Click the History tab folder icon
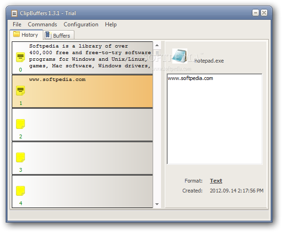This screenshot has height=232, width=282. 16,34
